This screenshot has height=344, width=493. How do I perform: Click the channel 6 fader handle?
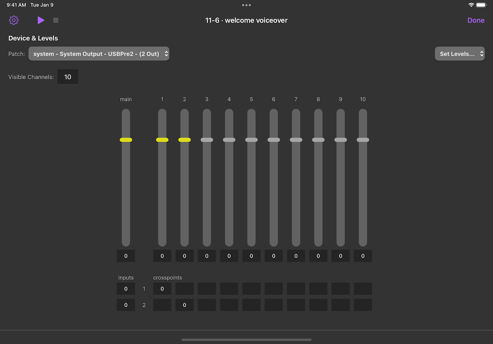pos(273,140)
